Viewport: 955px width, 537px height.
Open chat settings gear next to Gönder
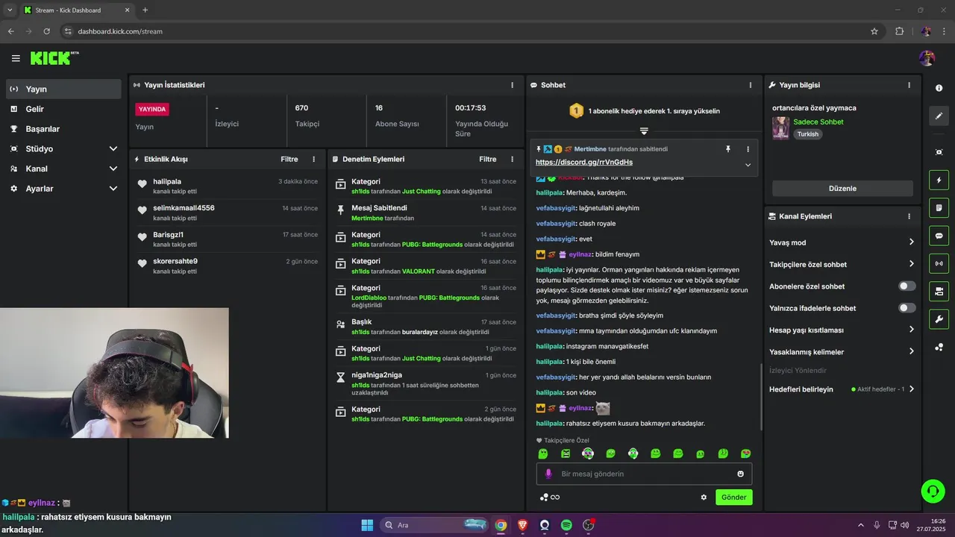[704, 497]
